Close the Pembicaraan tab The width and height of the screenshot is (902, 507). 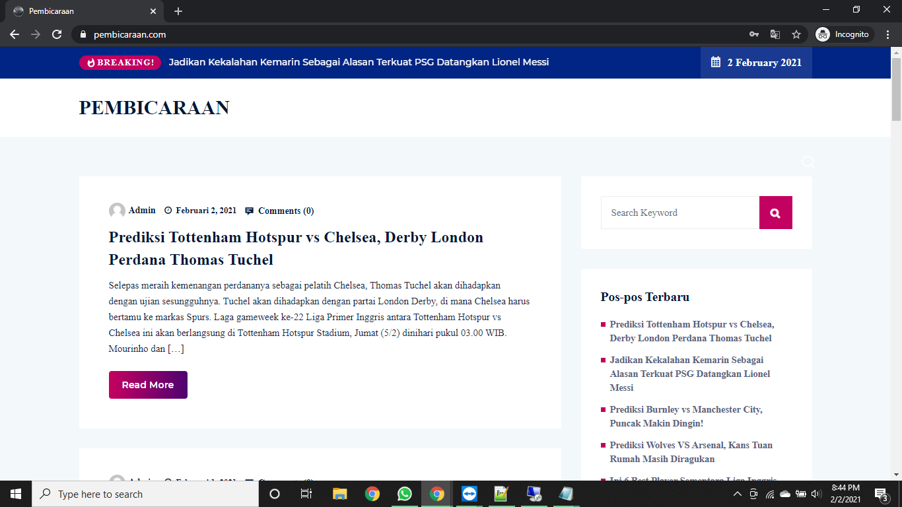(x=153, y=11)
